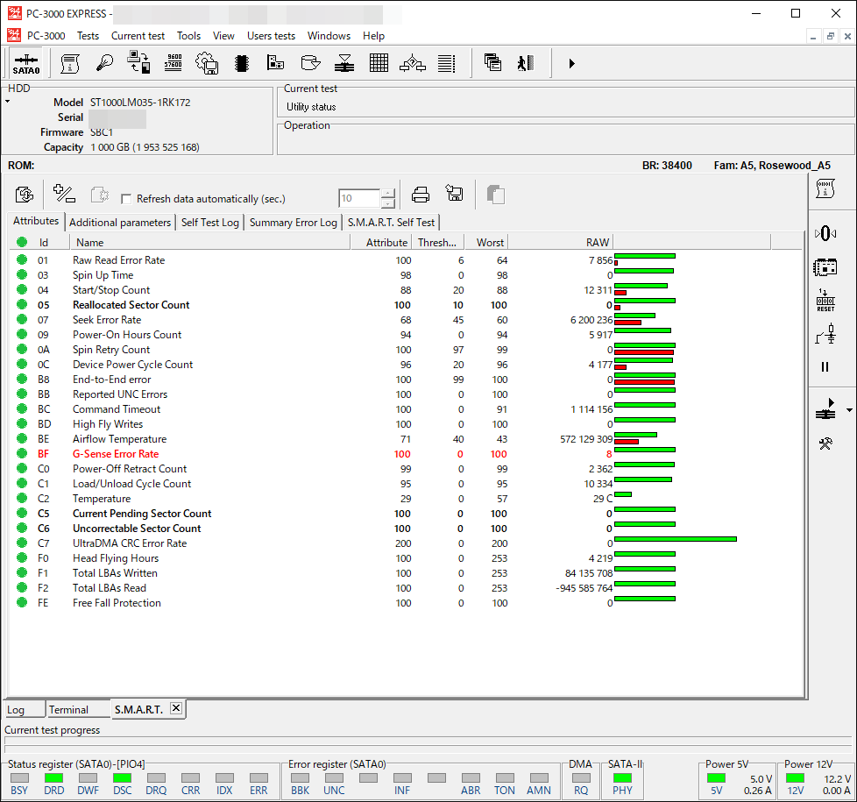This screenshot has height=802, width=857.
Task: Close the S.M.A.R.T. bottom tab
Action: pos(176,708)
